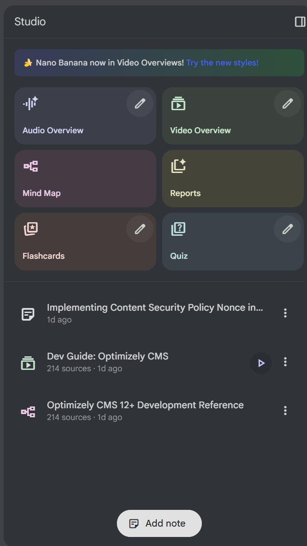Generate a Quiz from sources
The height and width of the screenshot is (546, 307).
point(212,246)
